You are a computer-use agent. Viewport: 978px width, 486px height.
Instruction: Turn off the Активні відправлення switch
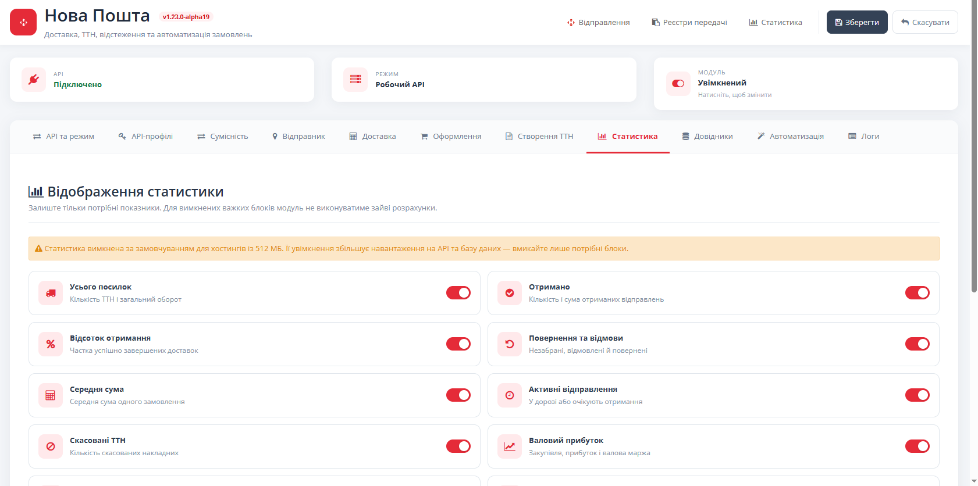click(917, 395)
